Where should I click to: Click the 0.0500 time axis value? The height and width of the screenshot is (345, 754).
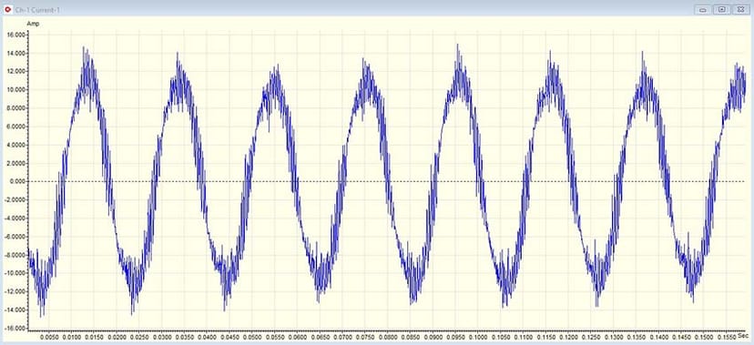[x=252, y=338]
